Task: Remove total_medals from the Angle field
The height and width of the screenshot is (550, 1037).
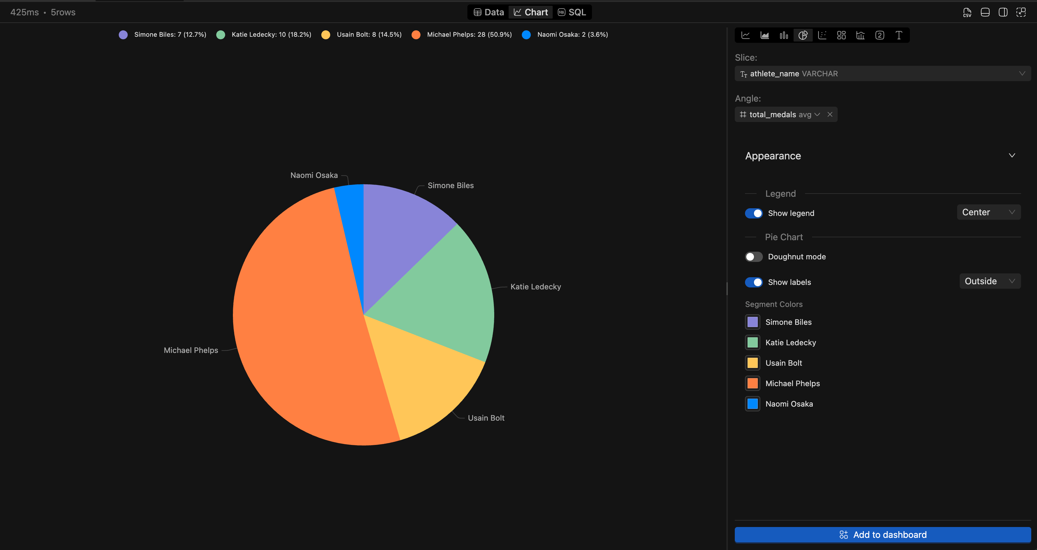Action: 830,114
